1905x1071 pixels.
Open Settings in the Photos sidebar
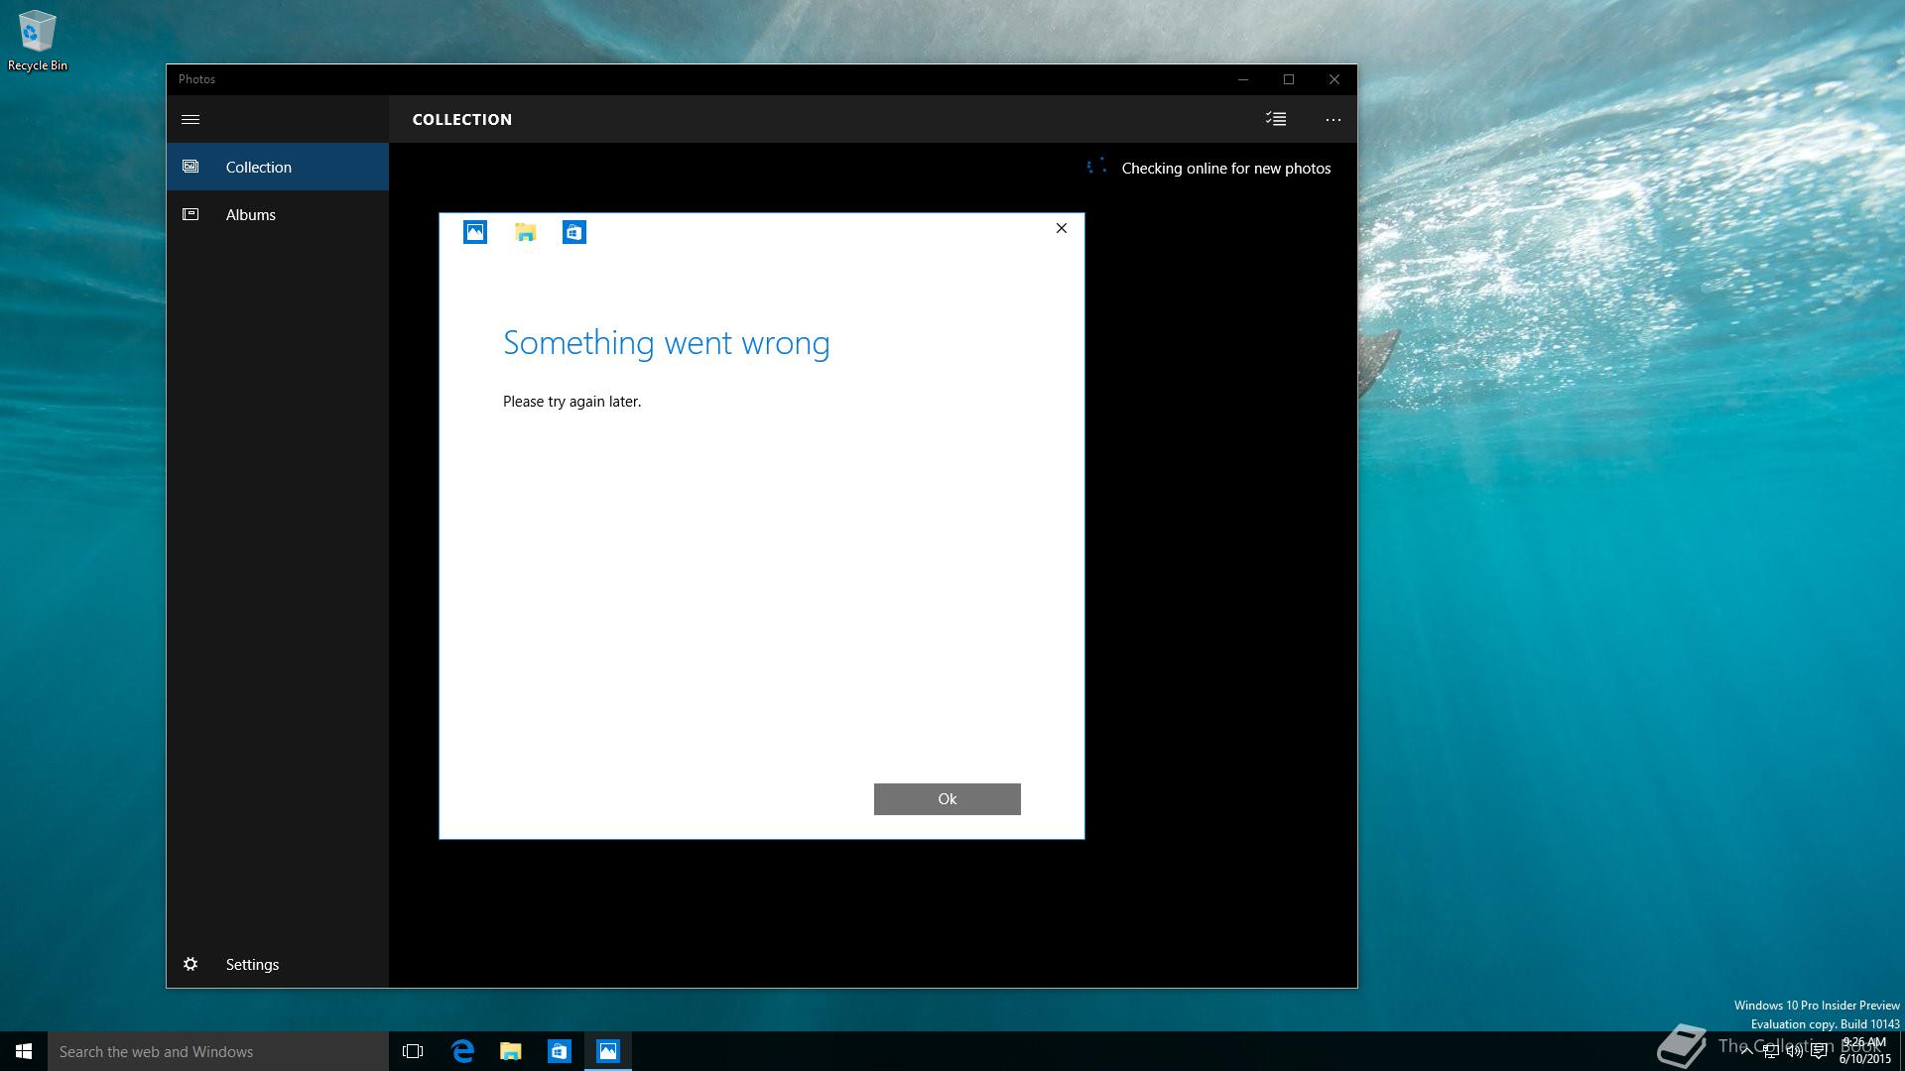[278, 964]
